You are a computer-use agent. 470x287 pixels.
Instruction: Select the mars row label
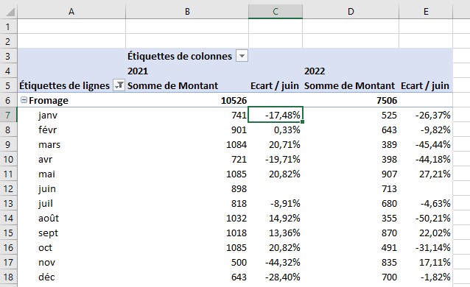pyautogui.click(x=71, y=144)
